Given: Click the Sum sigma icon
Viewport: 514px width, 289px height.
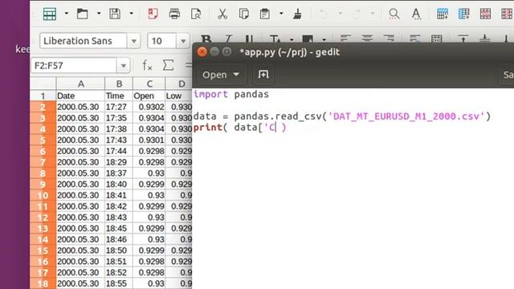Looking at the screenshot, I should (x=168, y=65).
